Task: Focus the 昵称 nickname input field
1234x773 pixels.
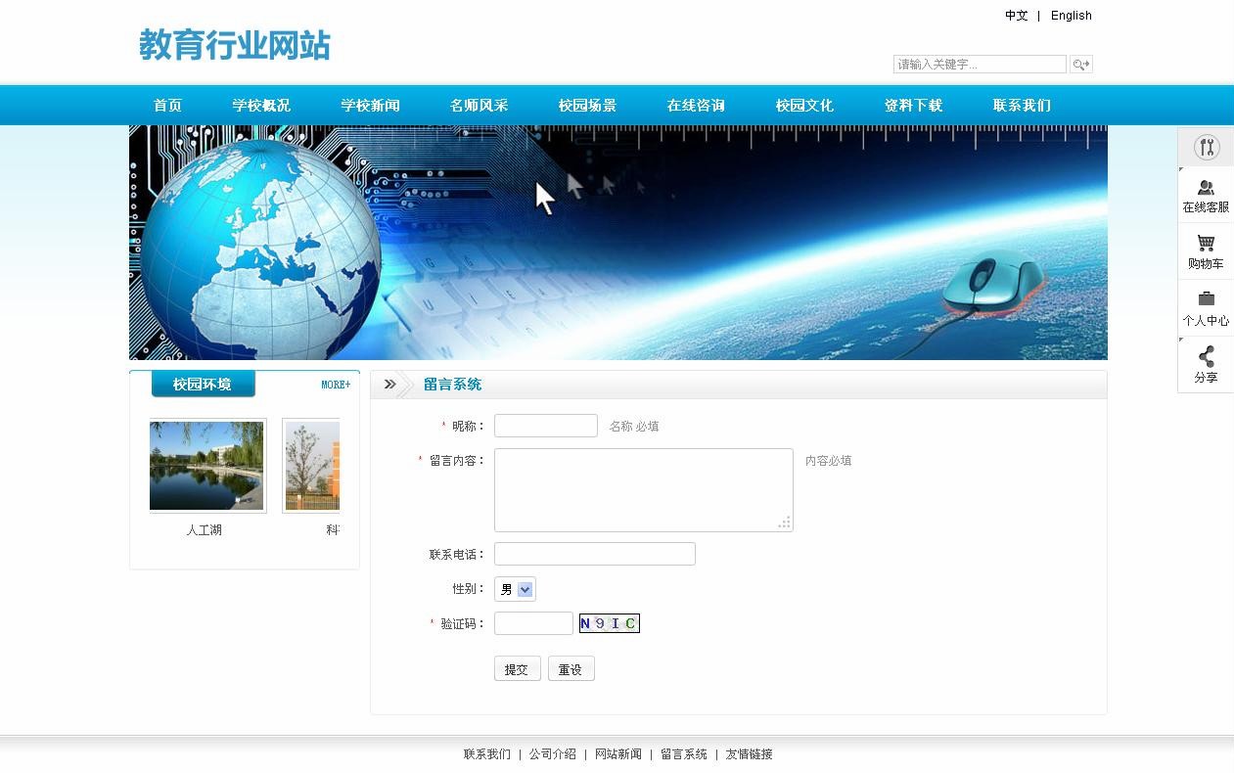Action: 545,426
